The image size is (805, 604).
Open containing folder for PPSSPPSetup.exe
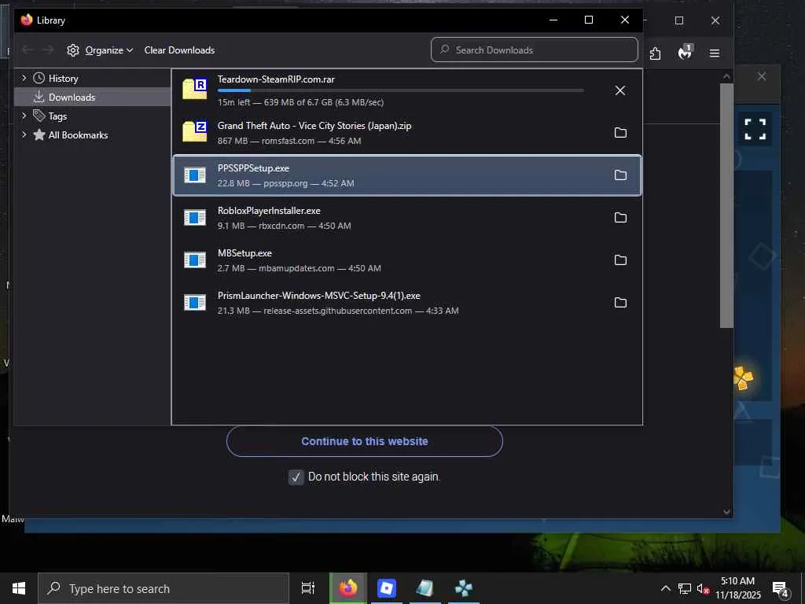pyautogui.click(x=620, y=175)
